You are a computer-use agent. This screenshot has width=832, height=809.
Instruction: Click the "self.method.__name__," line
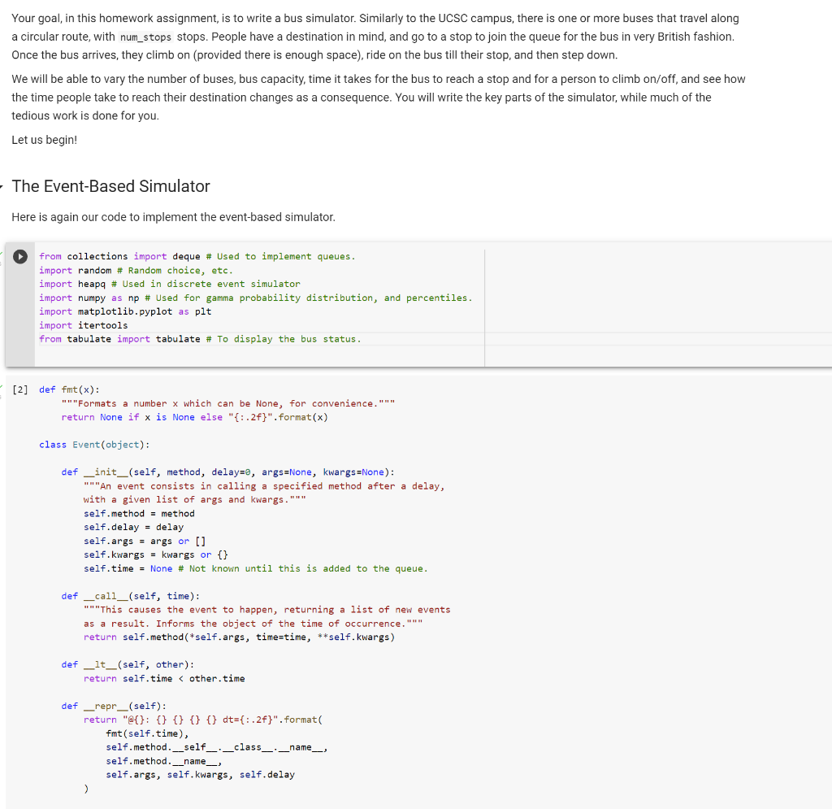coord(164,761)
